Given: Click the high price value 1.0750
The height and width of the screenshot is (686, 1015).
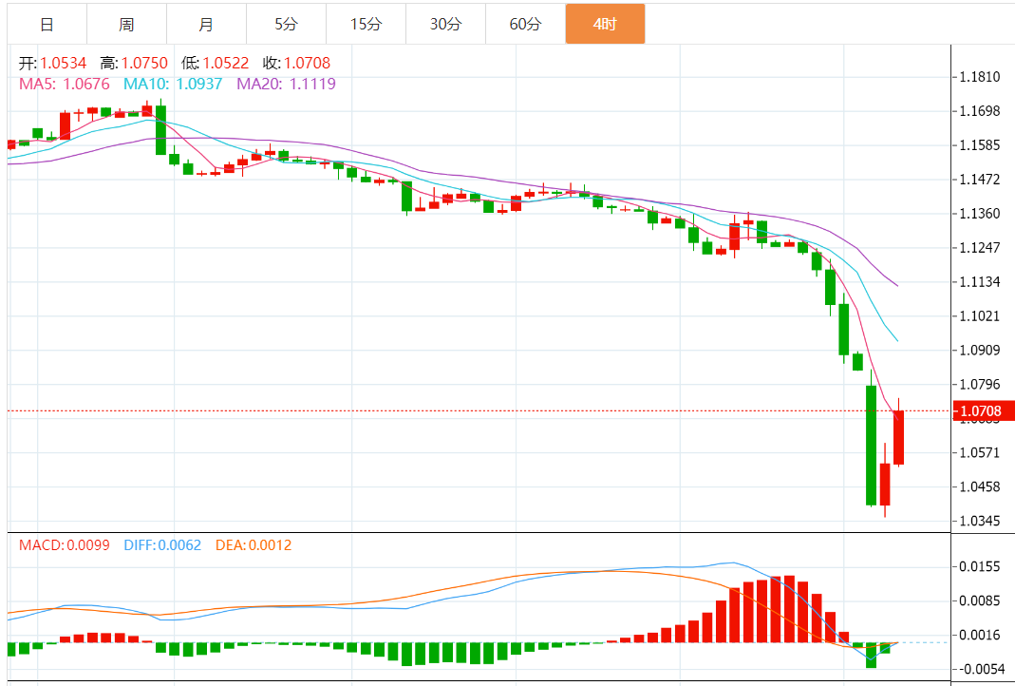Looking at the screenshot, I should 144,63.
